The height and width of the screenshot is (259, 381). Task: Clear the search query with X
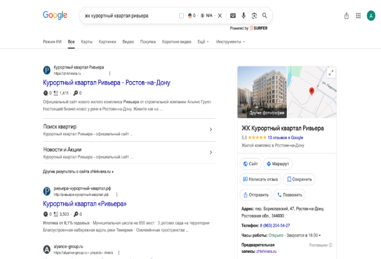220,16
